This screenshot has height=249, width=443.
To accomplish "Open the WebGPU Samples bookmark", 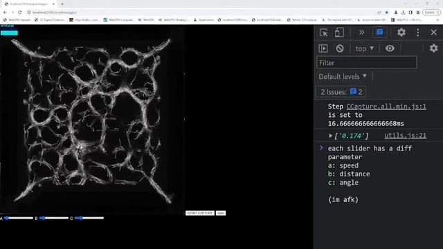I will click(17, 20).
